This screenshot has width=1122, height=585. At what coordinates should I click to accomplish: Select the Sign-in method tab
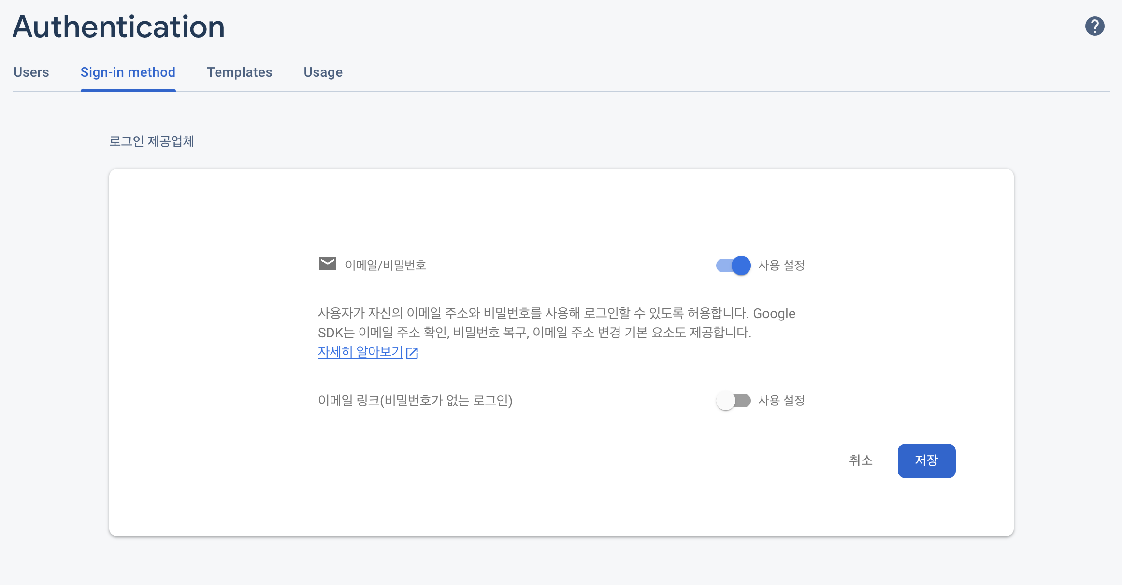click(x=128, y=72)
